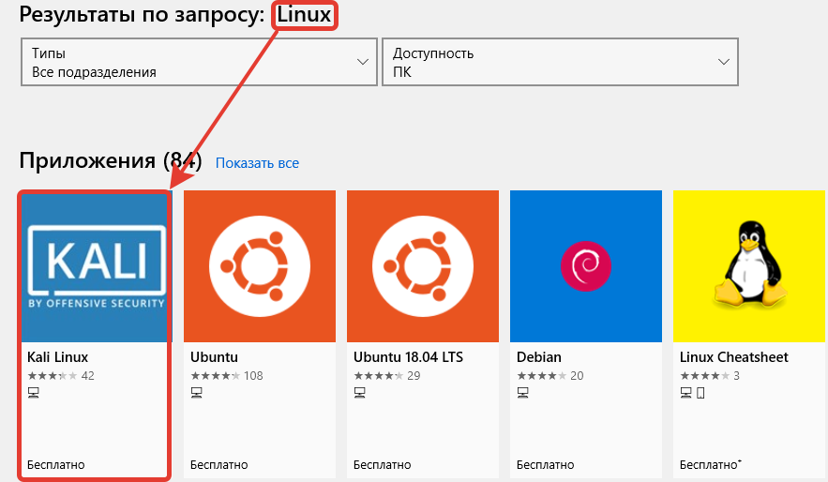The image size is (828, 482).
Task: Open the Linux Cheatsheet penguin tile
Action: [749, 266]
